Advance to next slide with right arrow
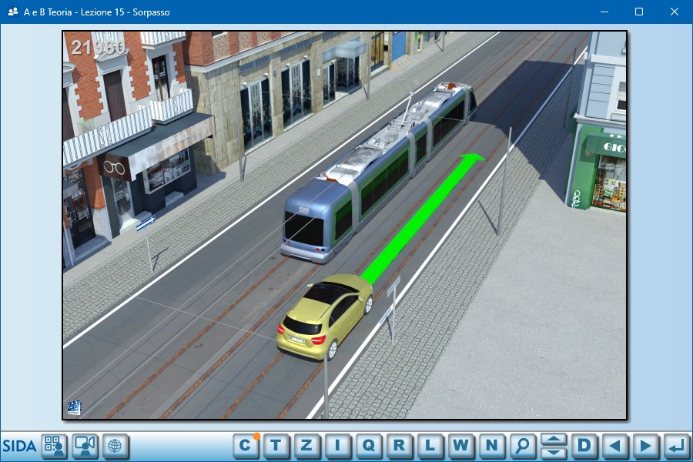This screenshot has width=693, height=462. (645, 445)
